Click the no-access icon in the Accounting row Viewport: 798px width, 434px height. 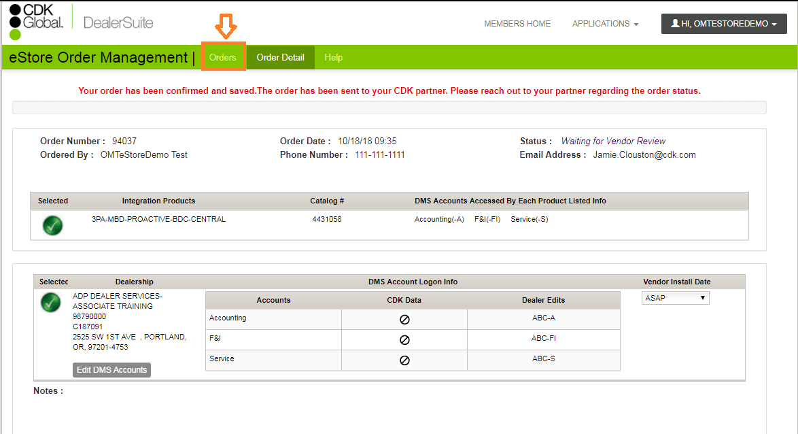404,319
